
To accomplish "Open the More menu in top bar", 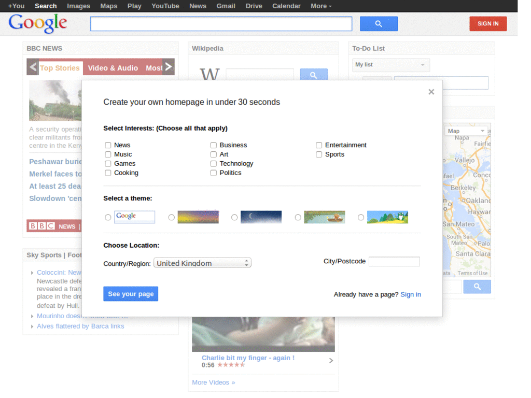I will (321, 6).
